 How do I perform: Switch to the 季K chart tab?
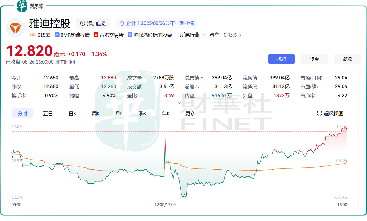[x=142, y=113]
